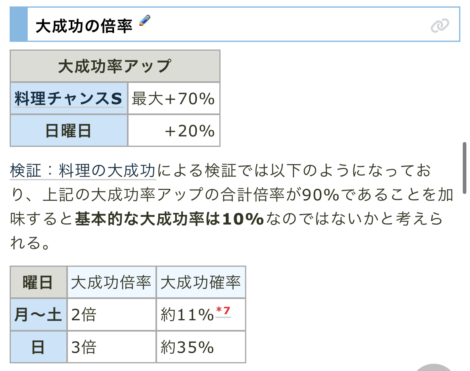Open the 料理チャンスS link
Image resolution: width=470 pixels, height=371 pixels.
click(69, 99)
